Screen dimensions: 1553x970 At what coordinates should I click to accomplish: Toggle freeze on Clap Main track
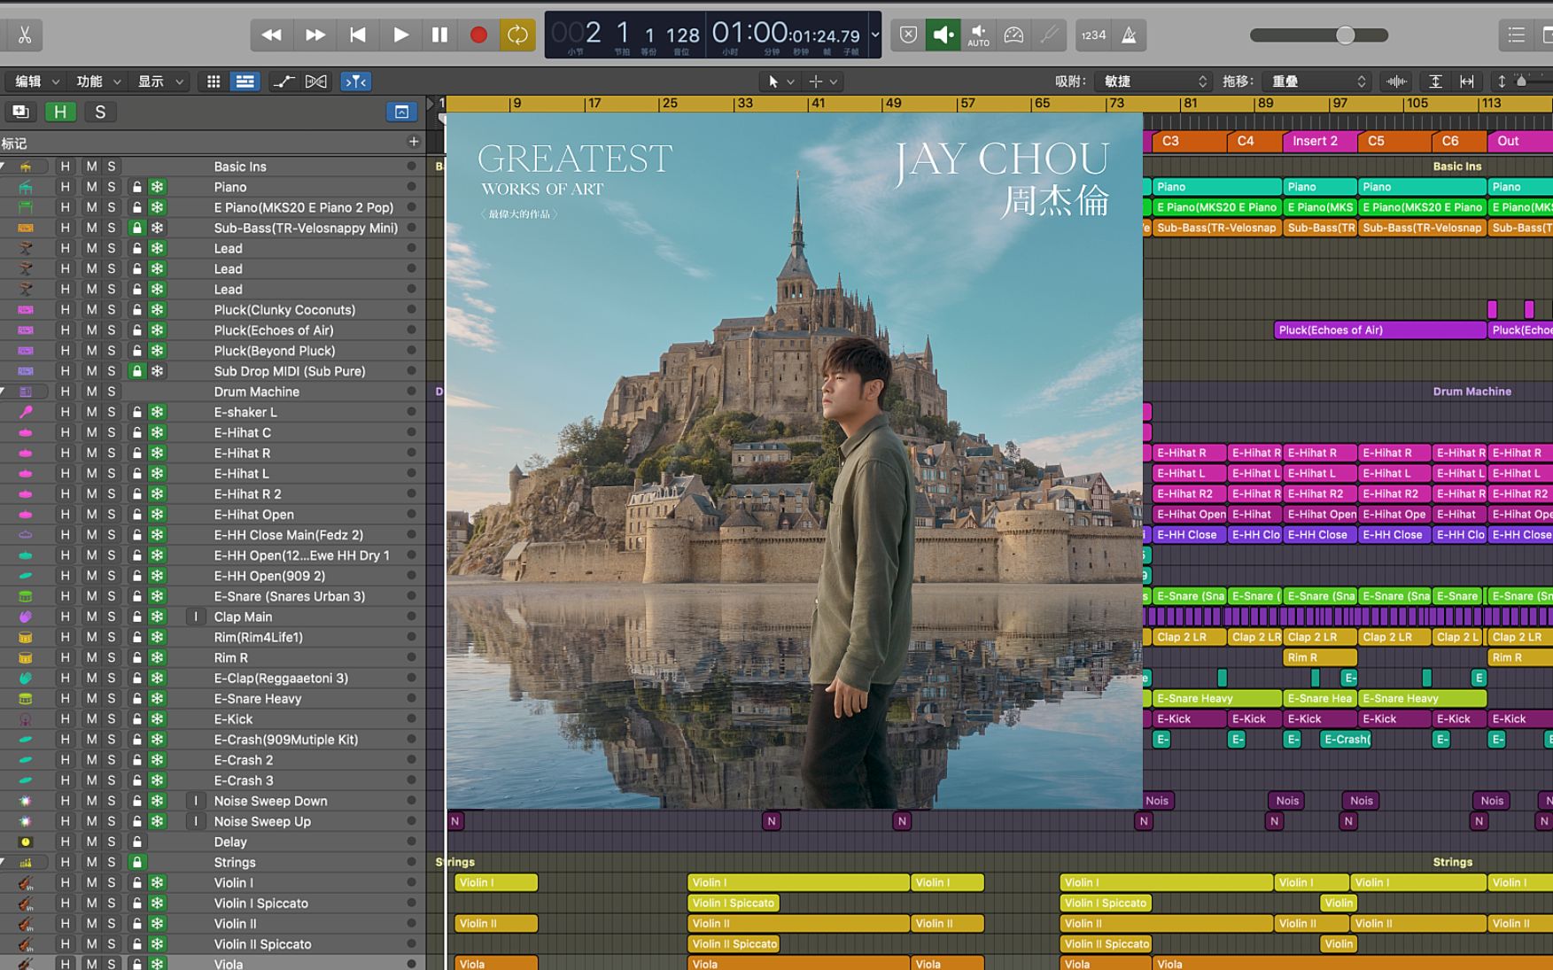(x=157, y=617)
